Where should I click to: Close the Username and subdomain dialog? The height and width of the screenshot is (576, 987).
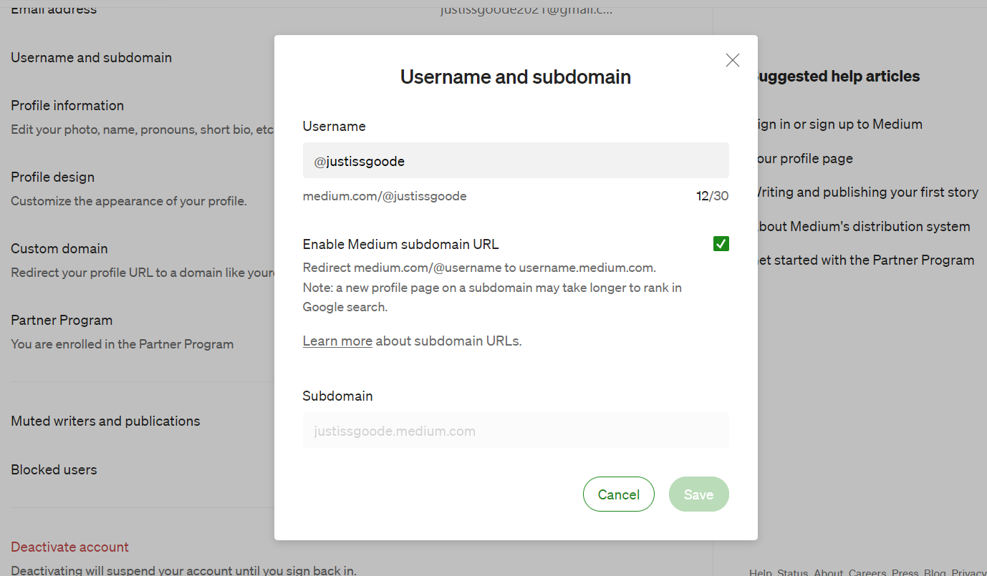(732, 60)
